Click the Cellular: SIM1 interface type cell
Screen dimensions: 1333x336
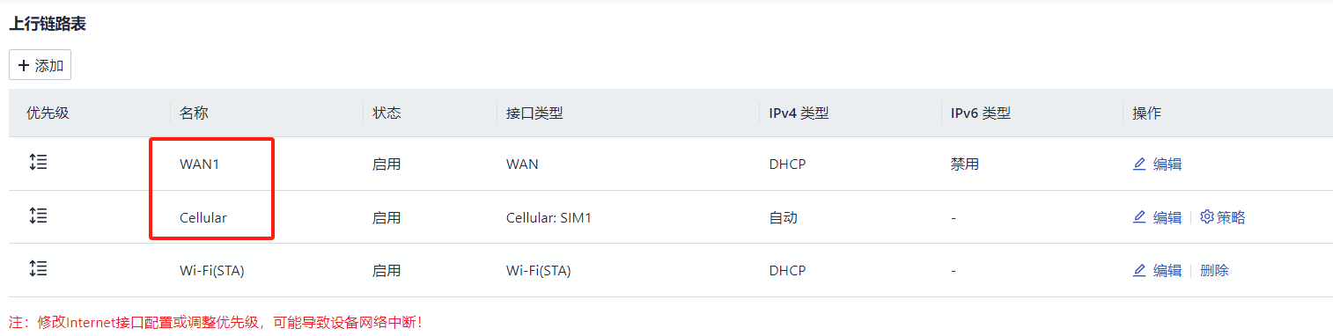(x=549, y=217)
